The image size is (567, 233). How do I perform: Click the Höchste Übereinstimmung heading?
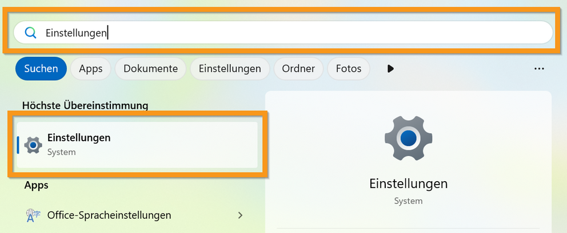pyautogui.click(x=85, y=105)
